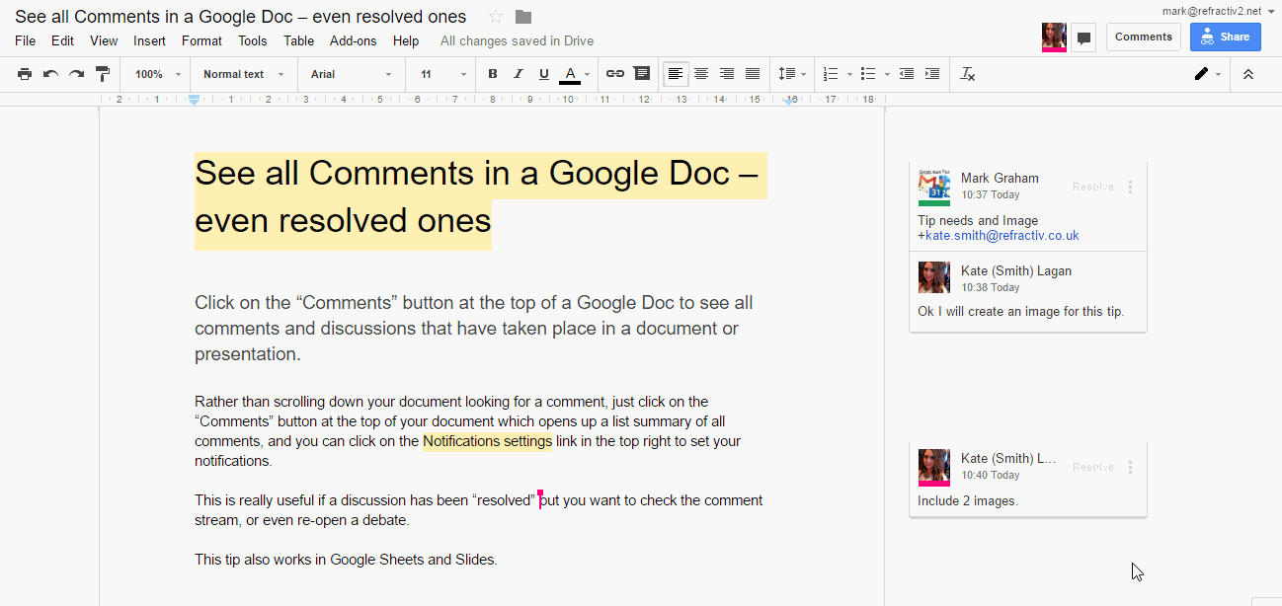The width and height of the screenshot is (1282, 606).
Task: Move document using folder icon
Action: click(523, 17)
